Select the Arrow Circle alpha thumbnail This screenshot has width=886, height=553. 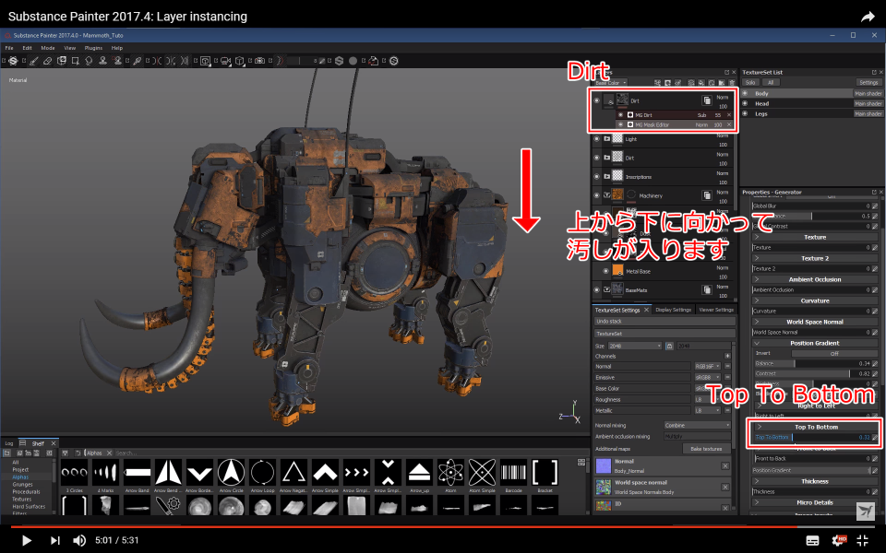pos(231,472)
